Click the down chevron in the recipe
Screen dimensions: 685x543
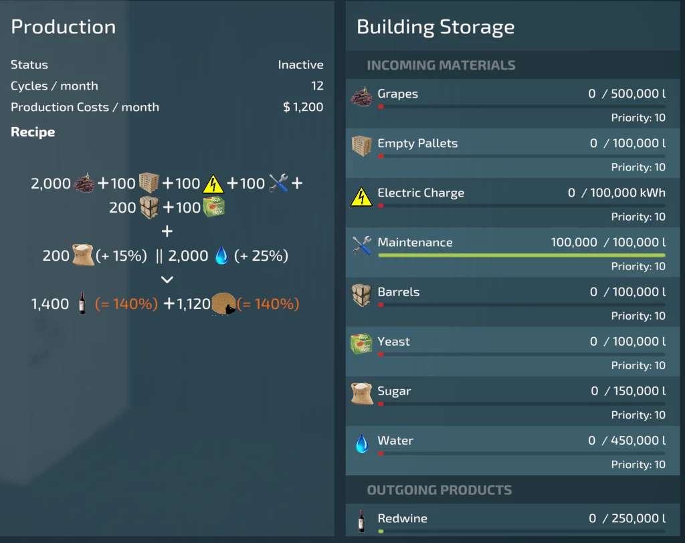(x=167, y=280)
